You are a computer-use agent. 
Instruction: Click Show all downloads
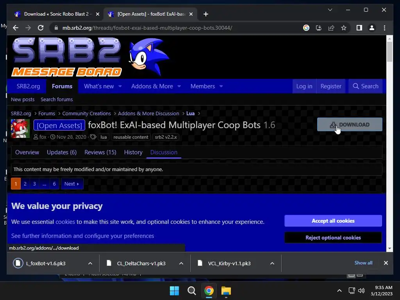tap(363, 263)
